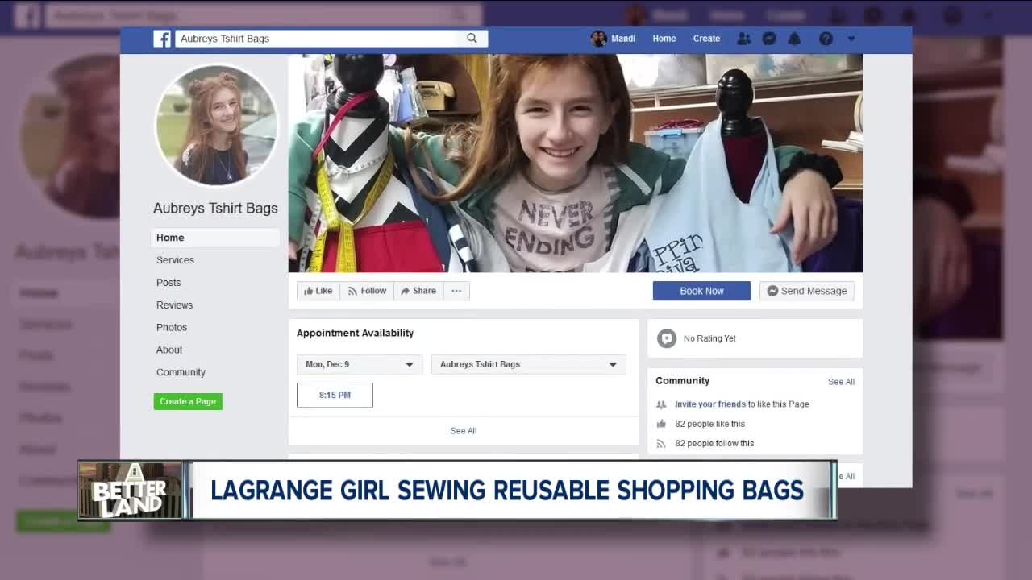The image size is (1032, 580).
Task: Click '82 people like this' text
Action: (x=710, y=424)
